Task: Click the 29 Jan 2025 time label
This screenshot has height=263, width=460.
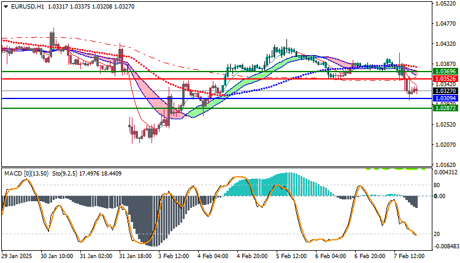Action: [x=17, y=256]
